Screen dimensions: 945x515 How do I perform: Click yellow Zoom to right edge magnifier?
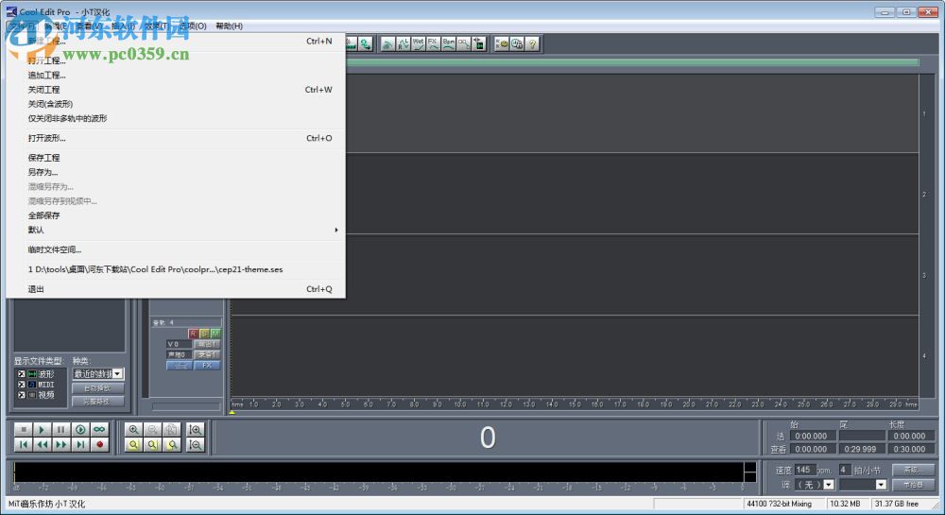pos(172,444)
